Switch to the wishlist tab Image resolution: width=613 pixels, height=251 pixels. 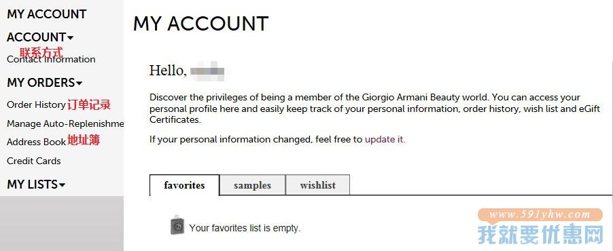tap(318, 185)
